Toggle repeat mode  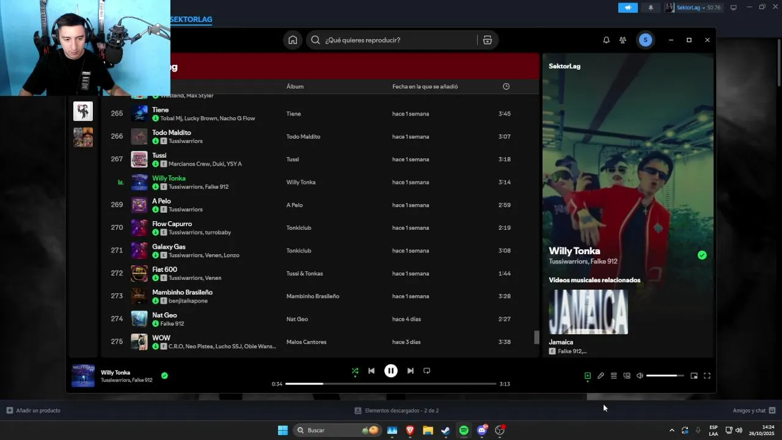click(x=427, y=371)
